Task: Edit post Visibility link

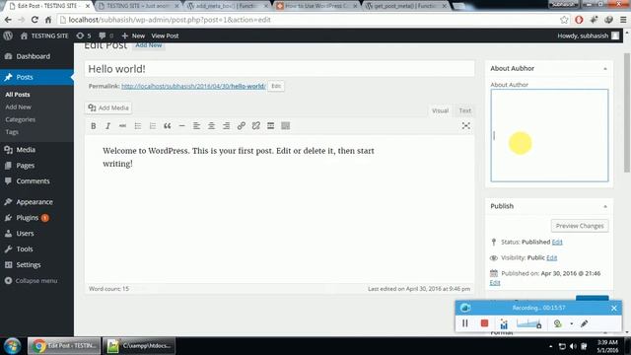Action: click(x=552, y=257)
